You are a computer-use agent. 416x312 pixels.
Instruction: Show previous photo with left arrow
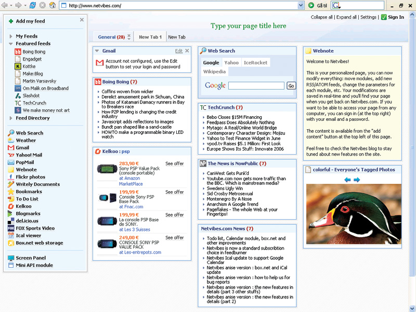point(347,180)
